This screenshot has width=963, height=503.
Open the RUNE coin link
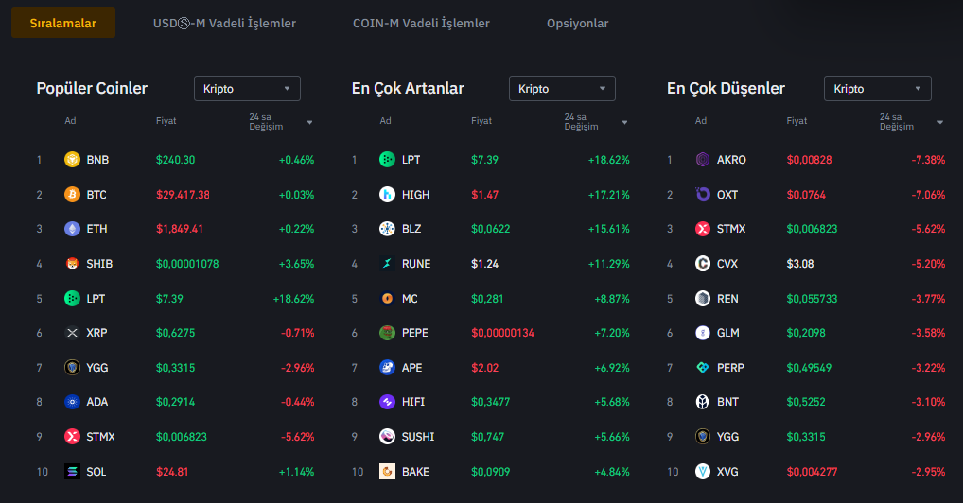(x=415, y=264)
